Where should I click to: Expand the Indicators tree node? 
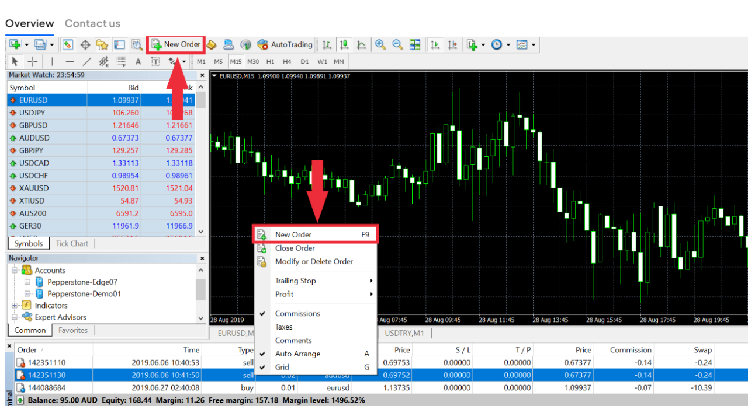(x=15, y=306)
